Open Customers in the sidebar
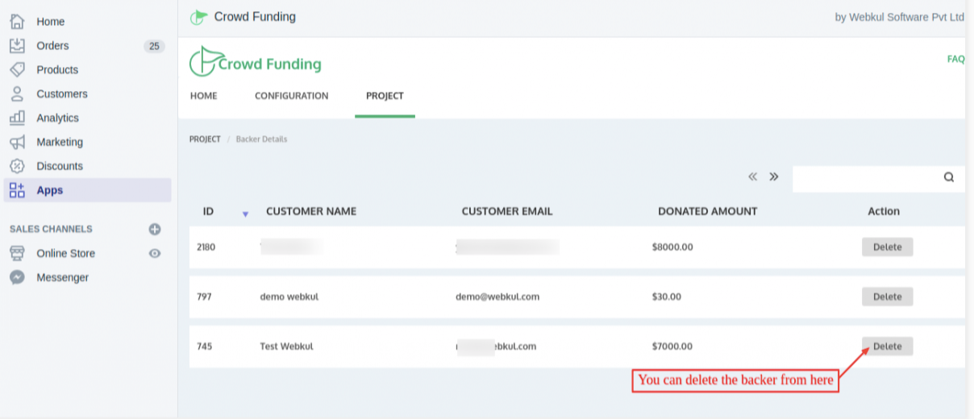The width and height of the screenshot is (974, 419). 62,94
